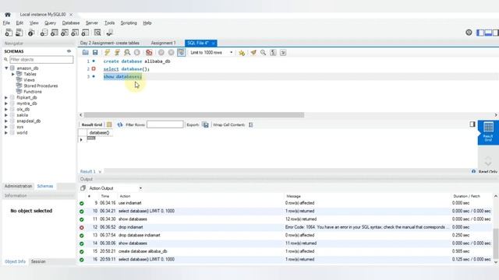Click create new schema toolbar icon
Image resolution: width=499 pixels, height=280 pixels.
(44, 33)
